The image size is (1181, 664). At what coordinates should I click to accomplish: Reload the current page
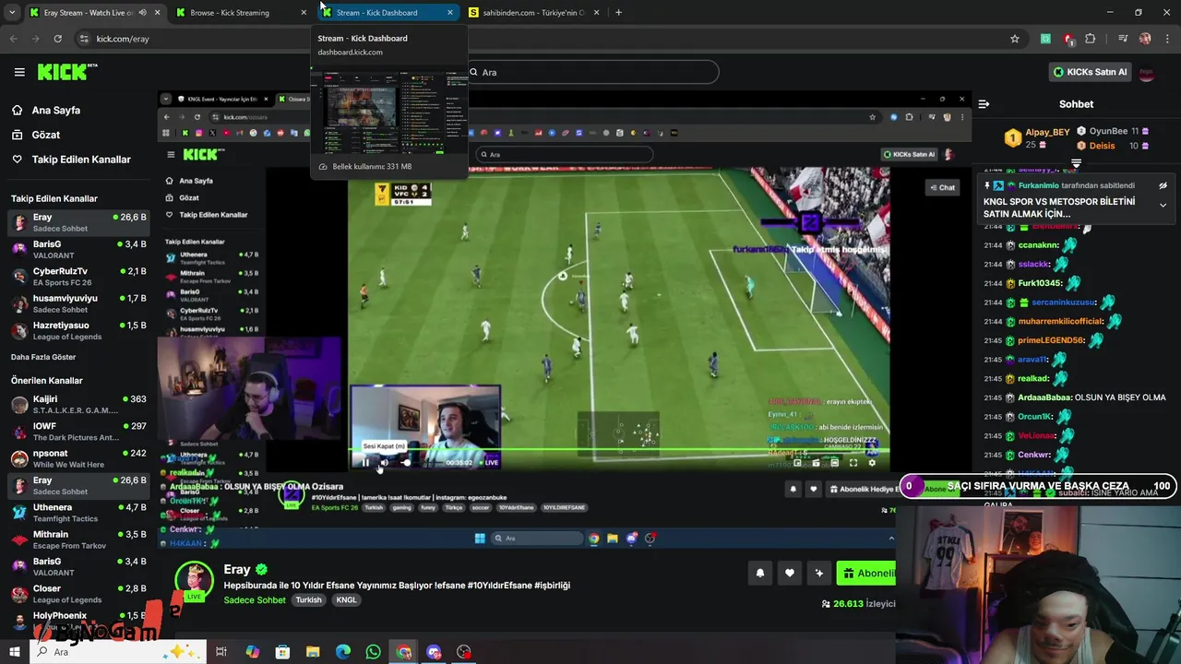[57, 39]
